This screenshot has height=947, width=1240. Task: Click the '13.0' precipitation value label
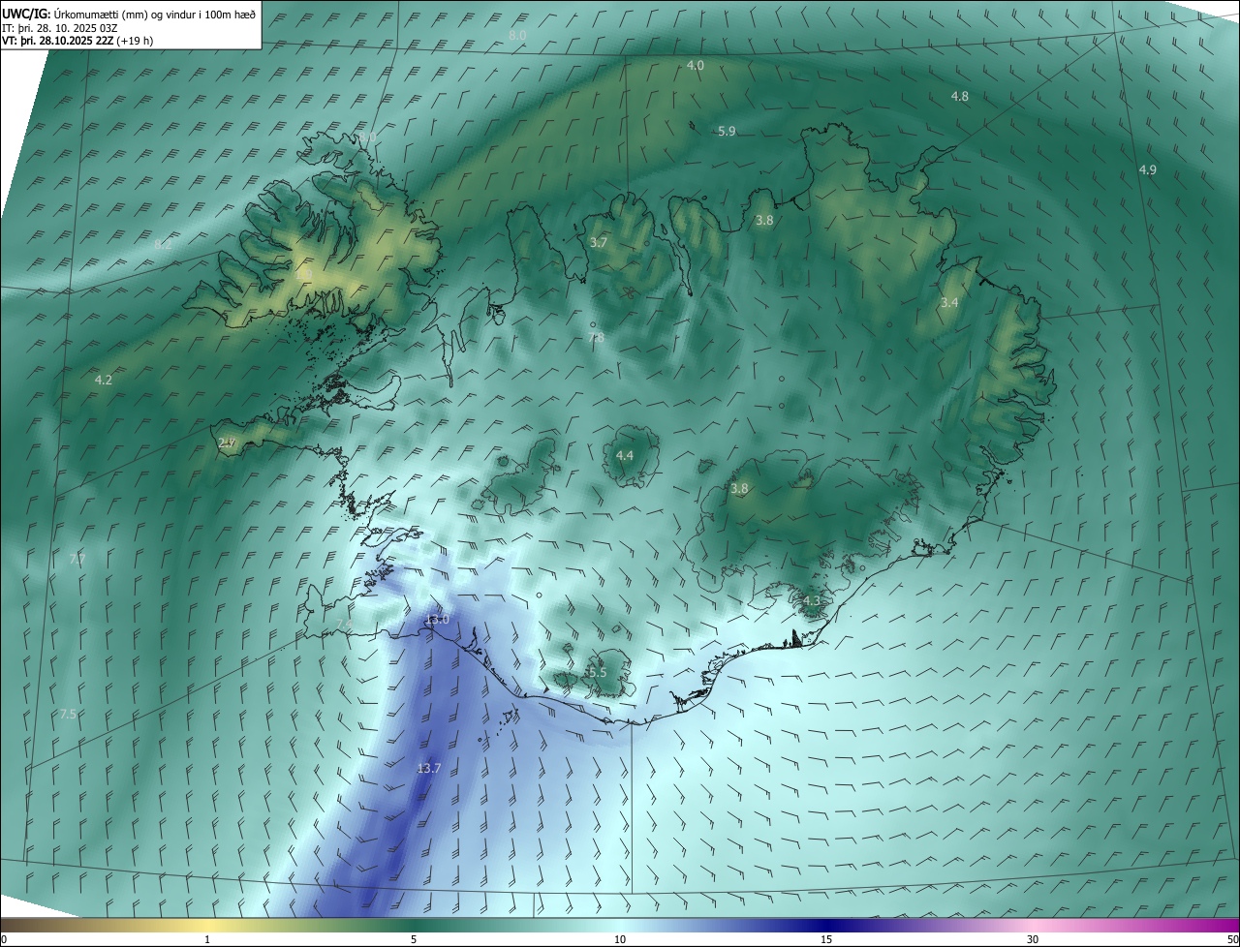coord(438,620)
